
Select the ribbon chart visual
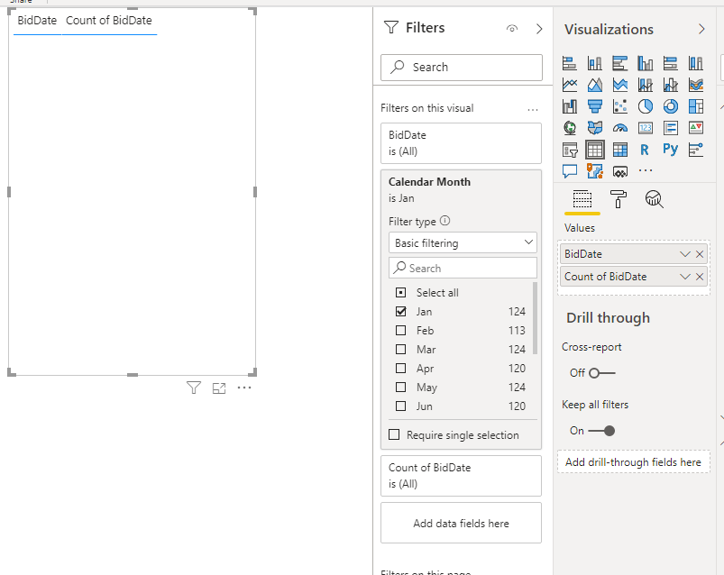click(696, 85)
